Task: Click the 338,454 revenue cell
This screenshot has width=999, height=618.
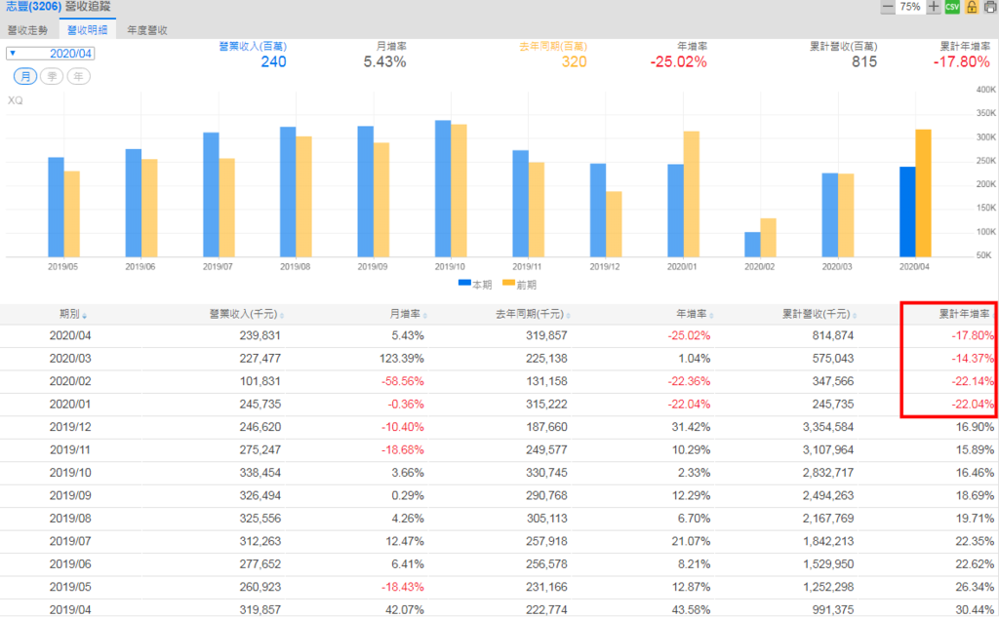Action: tap(260, 473)
